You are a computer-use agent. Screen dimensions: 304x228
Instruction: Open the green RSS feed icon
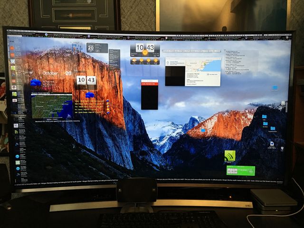pyautogui.click(x=230, y=156)
